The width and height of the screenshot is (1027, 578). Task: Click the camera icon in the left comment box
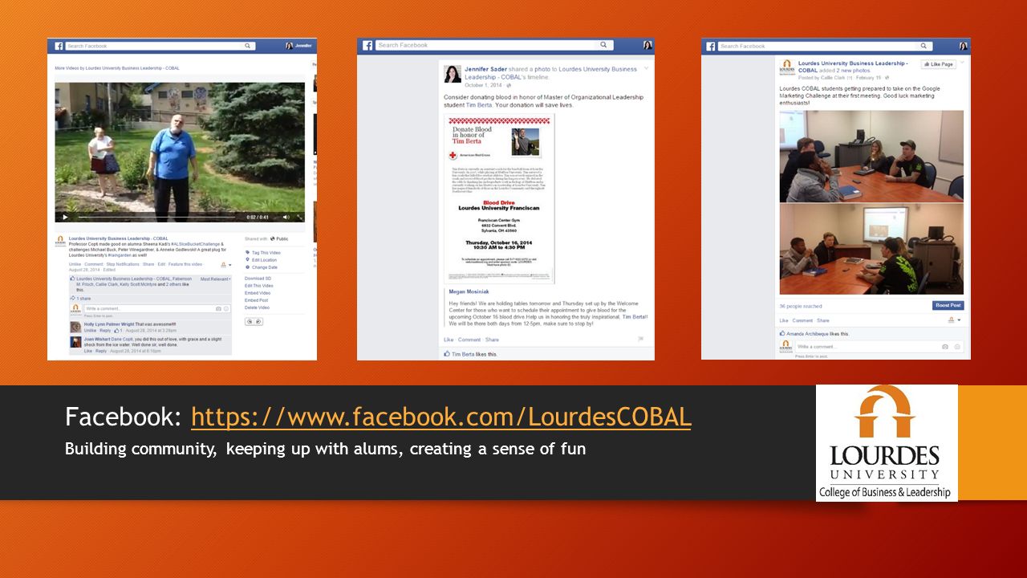218,308
